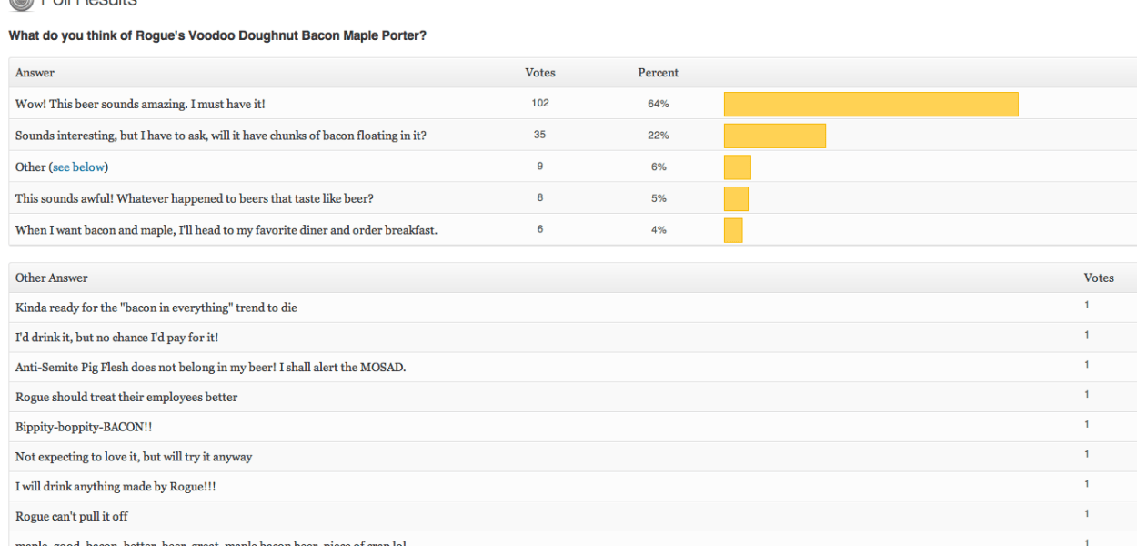
Task: Click the "Rogue can't pull it off" response
Action: 72,517
